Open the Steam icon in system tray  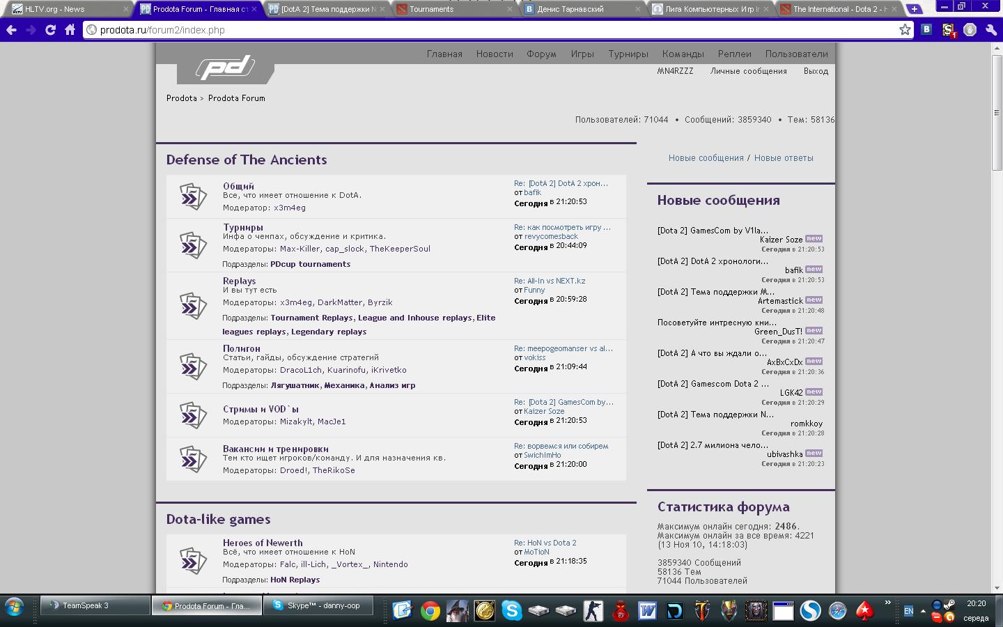click(x=949, y=605)
